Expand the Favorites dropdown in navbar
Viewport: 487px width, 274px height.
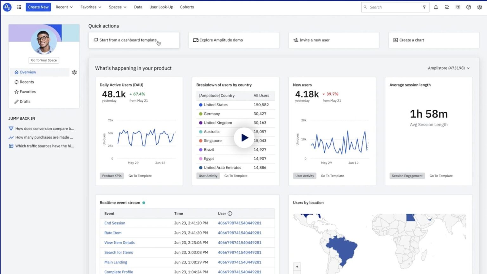(x=91, y=7)
